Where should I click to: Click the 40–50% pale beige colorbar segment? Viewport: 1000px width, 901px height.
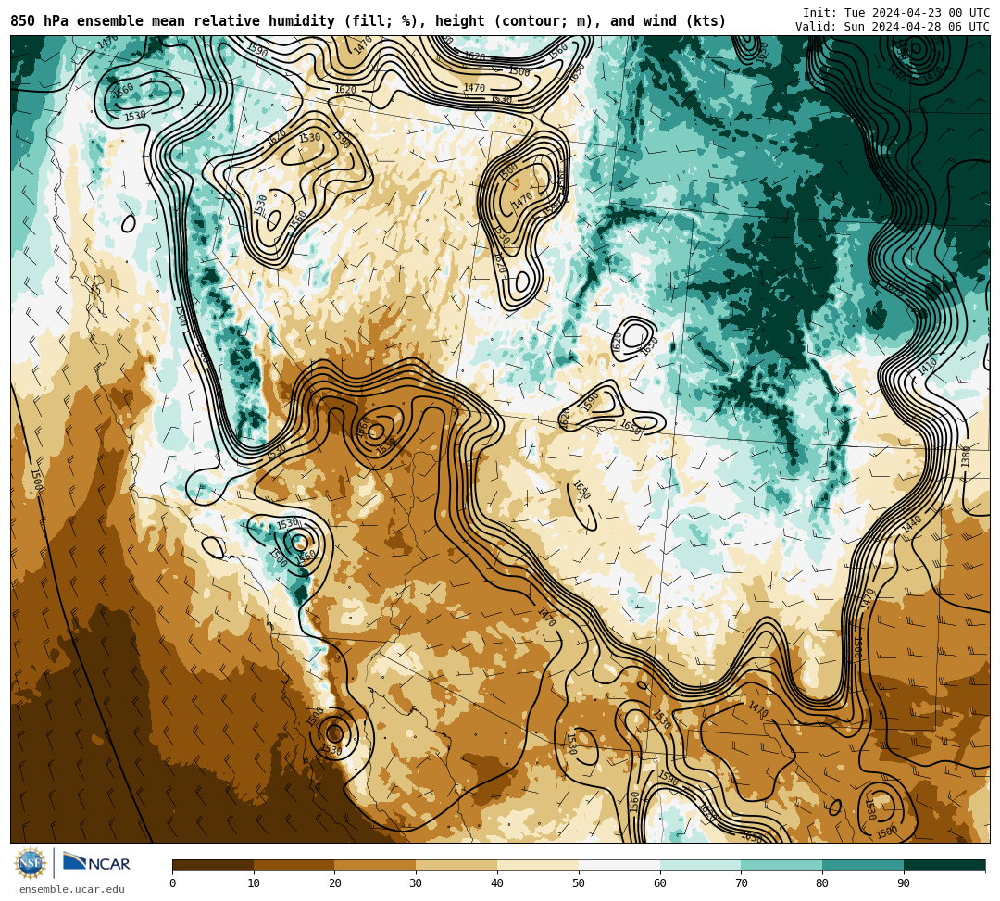coord(538,865)
